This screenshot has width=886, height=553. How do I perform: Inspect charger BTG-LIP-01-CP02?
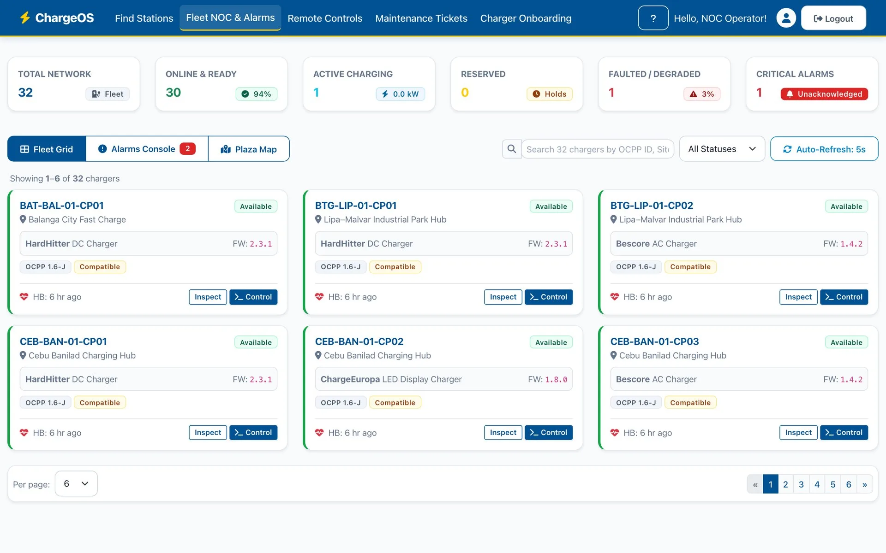[798, 297]
